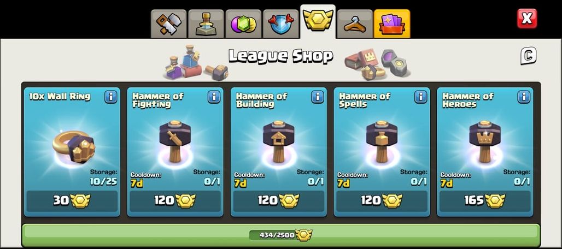Click the 434/2500 medal progress bar
562x249 pixels.
point(280,235)
